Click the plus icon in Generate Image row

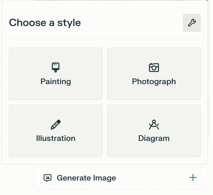pos(193,178)
